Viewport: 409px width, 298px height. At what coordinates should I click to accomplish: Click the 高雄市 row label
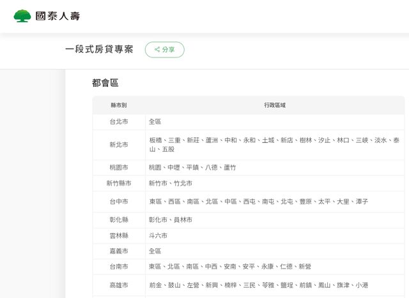tap(119, 285)
